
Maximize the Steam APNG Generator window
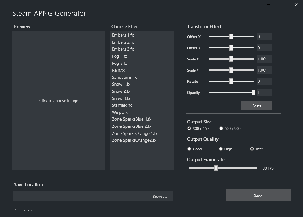click(x=282, y=5)
